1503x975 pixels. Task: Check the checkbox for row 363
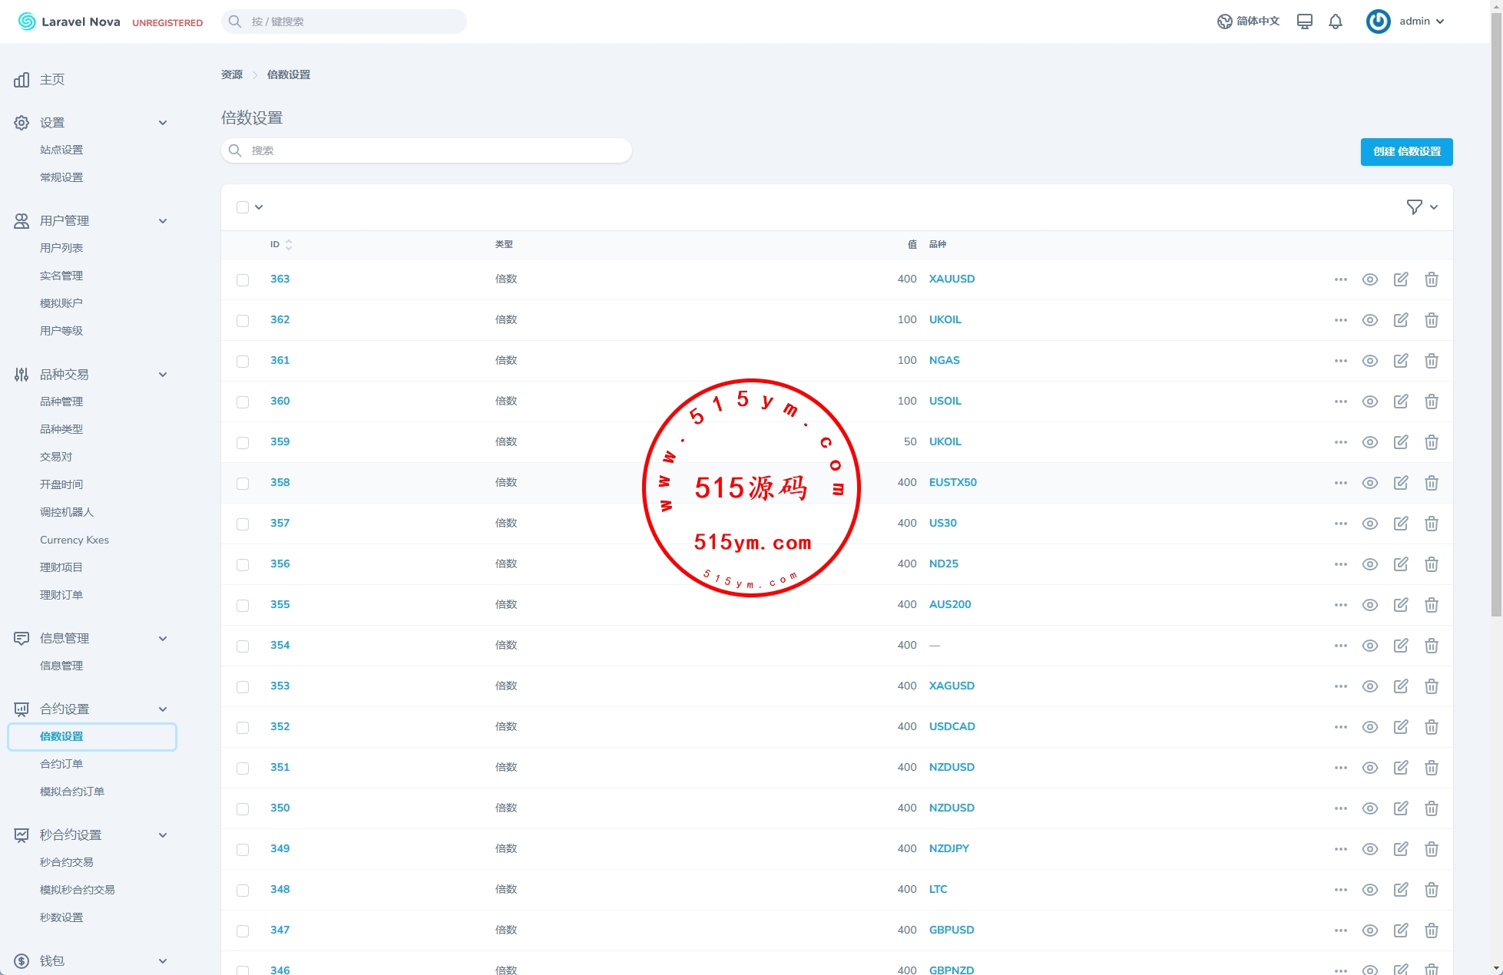tap(243, 280)
